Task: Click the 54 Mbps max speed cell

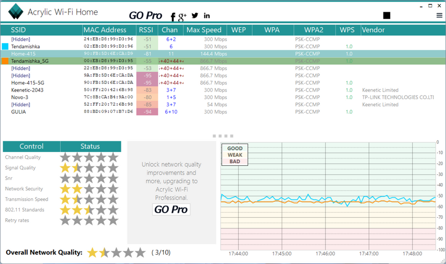Action: pyautogui.click(x=217, y=104)
